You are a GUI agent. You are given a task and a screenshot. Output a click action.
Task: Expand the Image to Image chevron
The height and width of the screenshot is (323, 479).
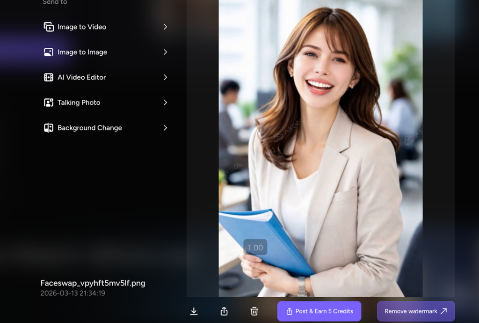pyautogui.click(x=165, y=52)
